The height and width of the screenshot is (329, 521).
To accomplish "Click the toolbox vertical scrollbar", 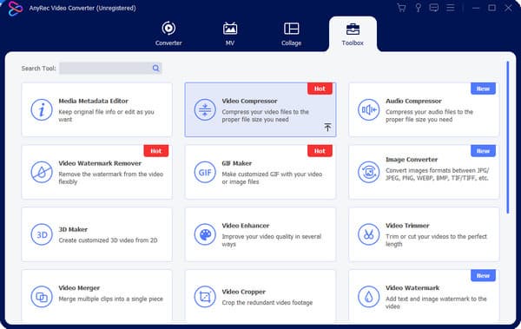I will point(507,137).
